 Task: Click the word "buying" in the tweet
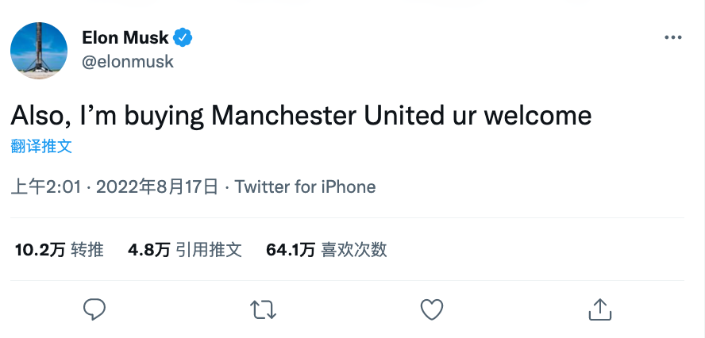coord(164,116)
